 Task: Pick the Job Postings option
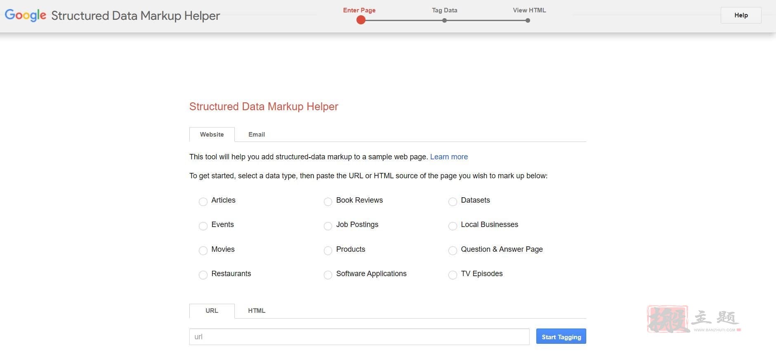(x=328, y=226)
